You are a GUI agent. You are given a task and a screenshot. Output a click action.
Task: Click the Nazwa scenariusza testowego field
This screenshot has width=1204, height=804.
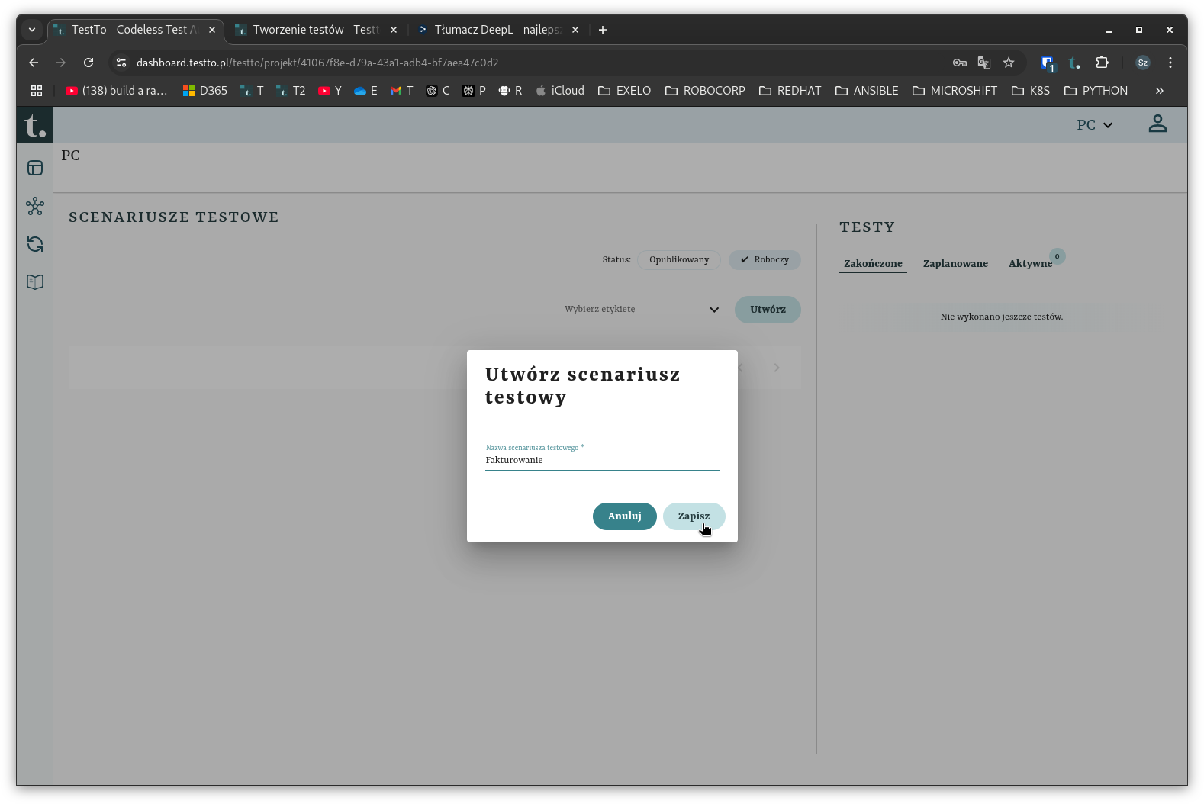[x=601, y=461]
